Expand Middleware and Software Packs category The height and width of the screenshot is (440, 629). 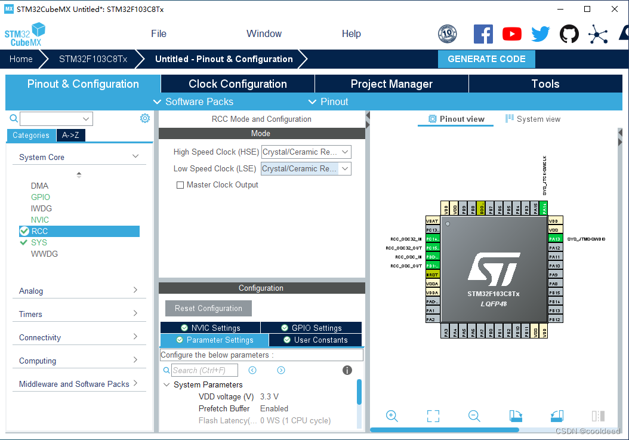(x=135, y=383)
